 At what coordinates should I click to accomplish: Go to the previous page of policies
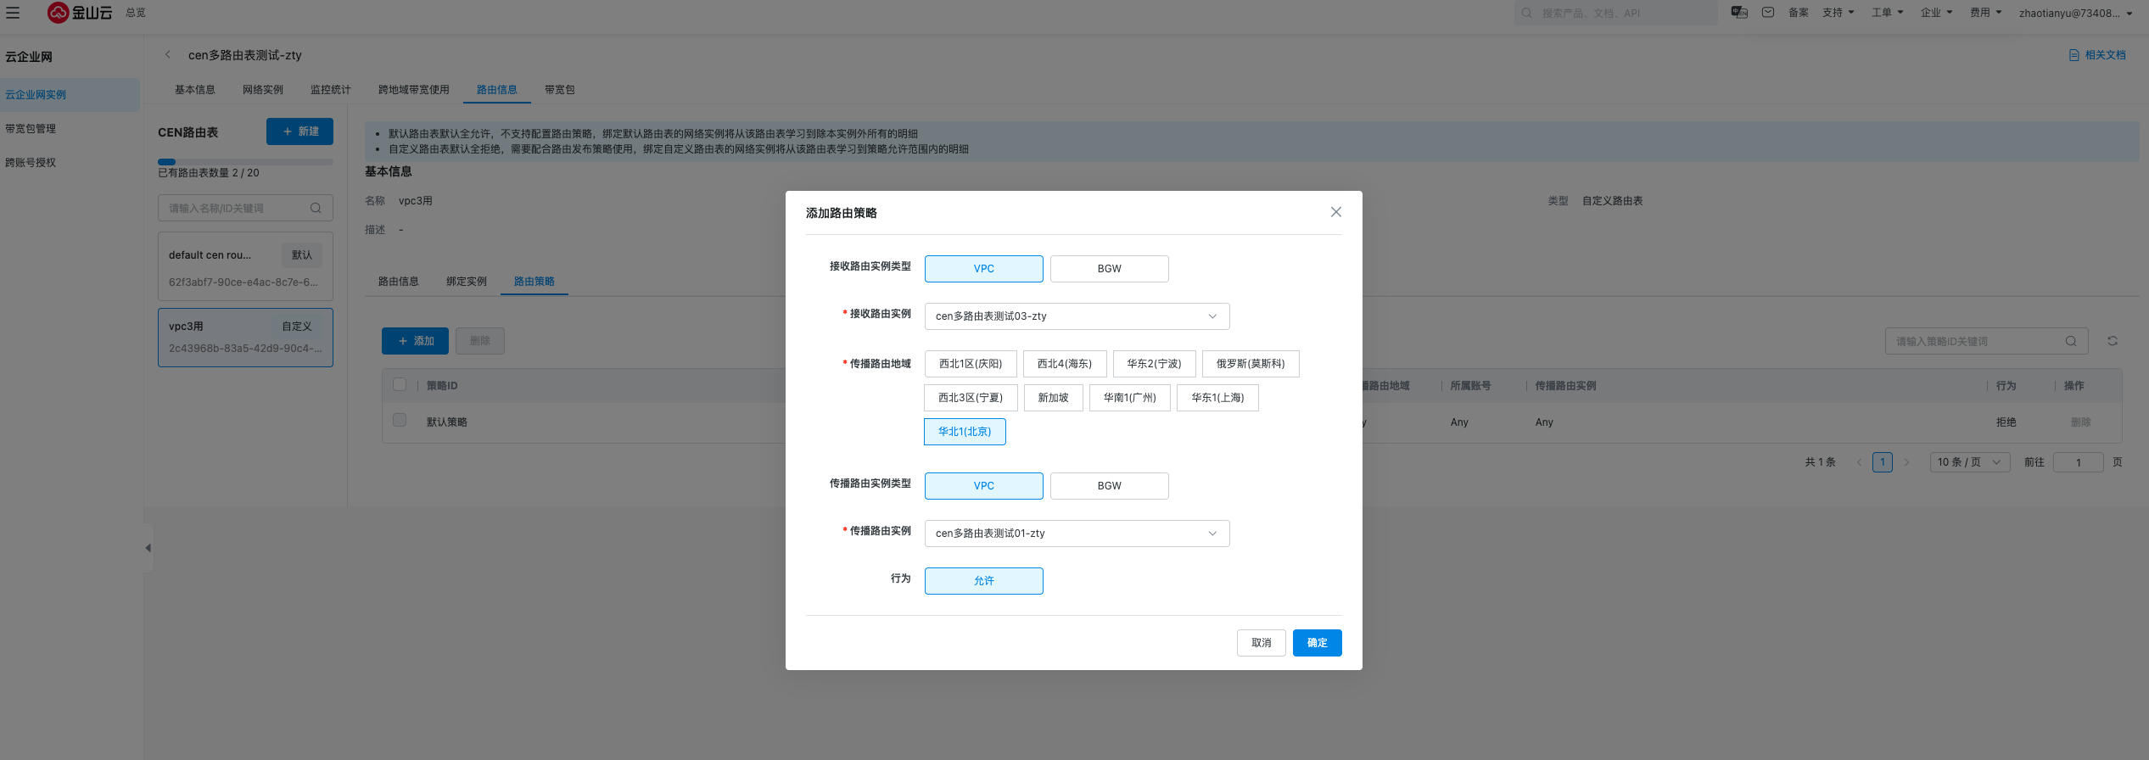1860,462
